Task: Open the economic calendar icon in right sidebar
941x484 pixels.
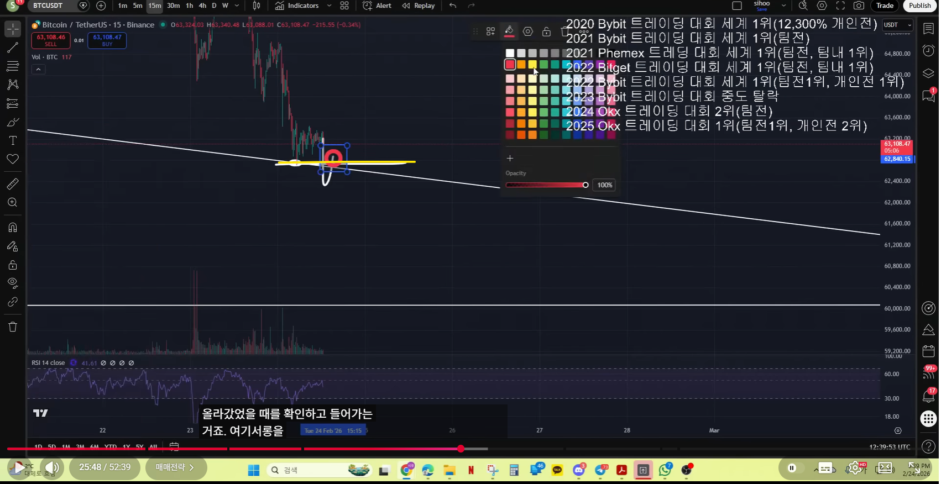Action: tap(928, 351)
